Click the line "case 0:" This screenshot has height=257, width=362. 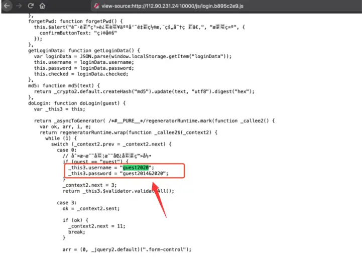(x=67, y=150)
